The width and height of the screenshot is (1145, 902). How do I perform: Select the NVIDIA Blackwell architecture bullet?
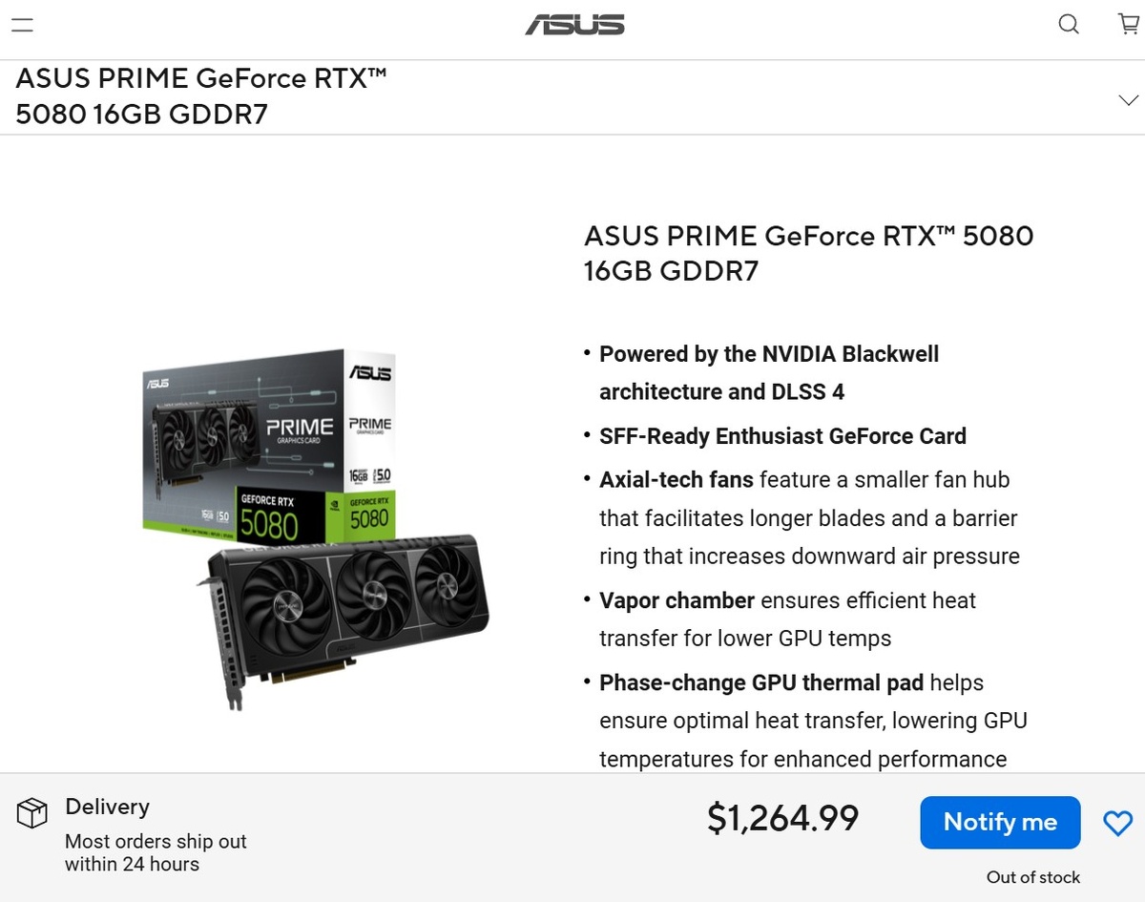pyautogui.click(x=768, y=373)
